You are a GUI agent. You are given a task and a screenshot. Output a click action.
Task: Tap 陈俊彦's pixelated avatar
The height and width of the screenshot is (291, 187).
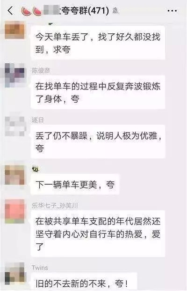[x=14, y=75]
